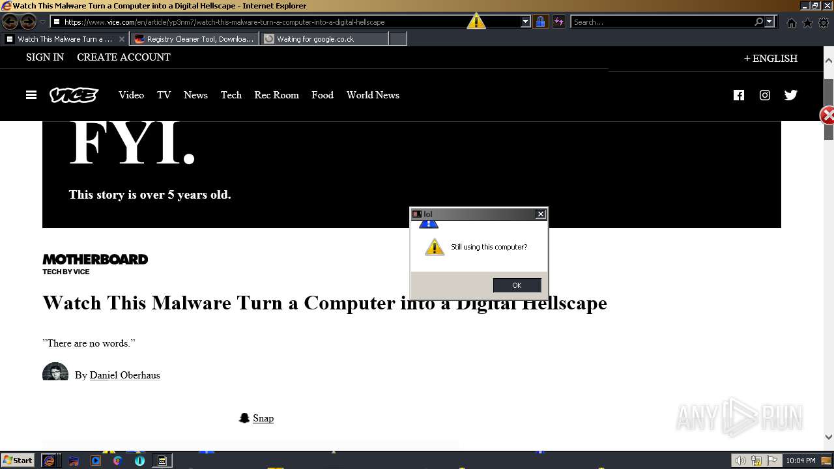Open the network tray icon

point(756,461)
